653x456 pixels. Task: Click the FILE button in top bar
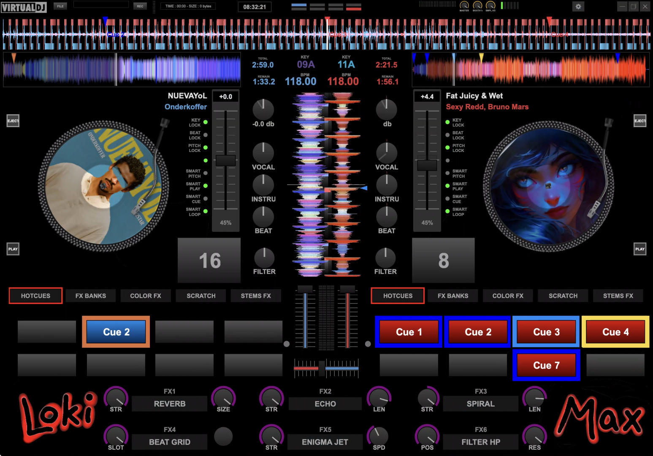(x=60, y=6)
